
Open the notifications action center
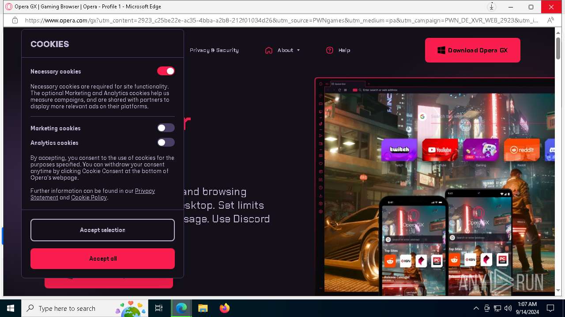pyautogui.click(x=550, y=308)
